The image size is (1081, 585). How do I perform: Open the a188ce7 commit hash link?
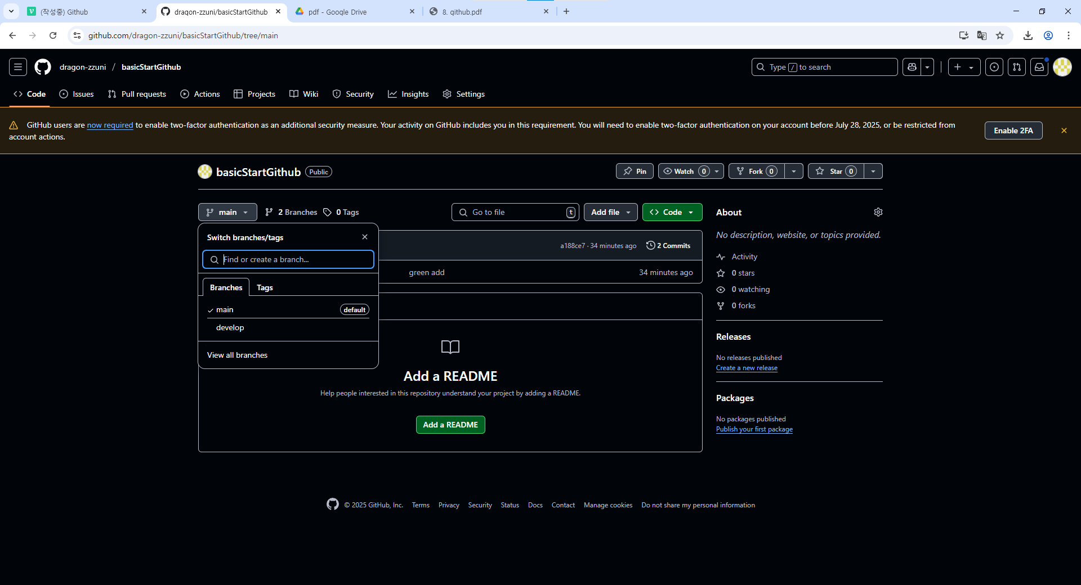pos(573,245)
